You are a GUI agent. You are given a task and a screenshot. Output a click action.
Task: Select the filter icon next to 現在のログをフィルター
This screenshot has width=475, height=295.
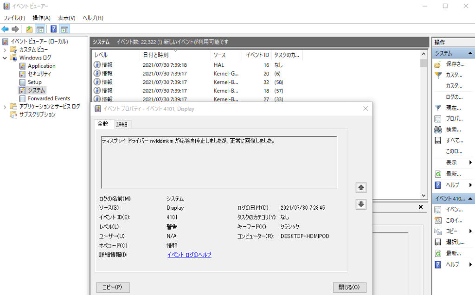(437, 107)
